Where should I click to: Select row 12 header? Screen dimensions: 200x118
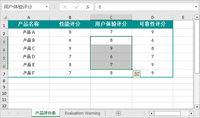click(4, 106)
